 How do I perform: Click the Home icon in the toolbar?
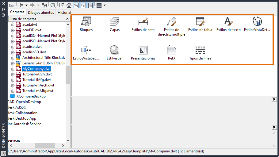tap(69, 5)
